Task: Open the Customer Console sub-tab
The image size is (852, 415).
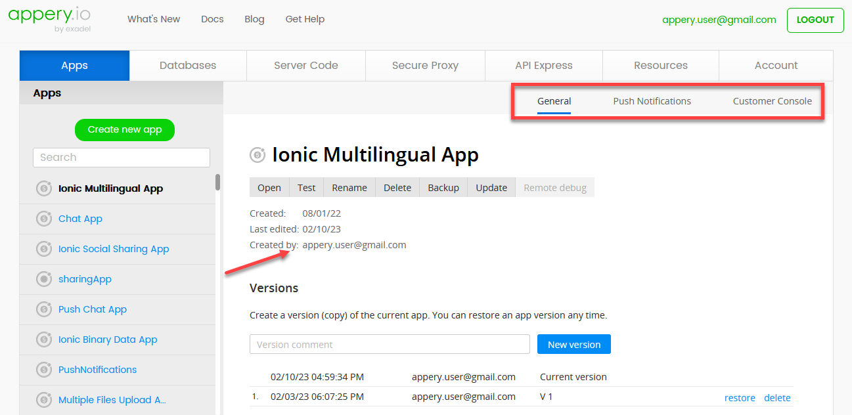Action: tap(773, 101)
